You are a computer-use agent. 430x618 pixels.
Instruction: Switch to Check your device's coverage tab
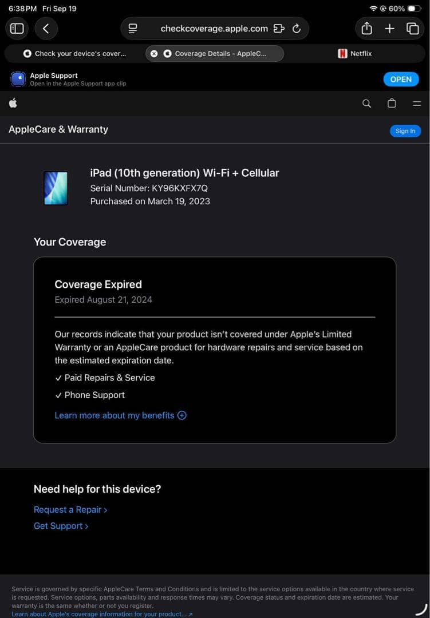pyautogui.click(x=74, y=53)
